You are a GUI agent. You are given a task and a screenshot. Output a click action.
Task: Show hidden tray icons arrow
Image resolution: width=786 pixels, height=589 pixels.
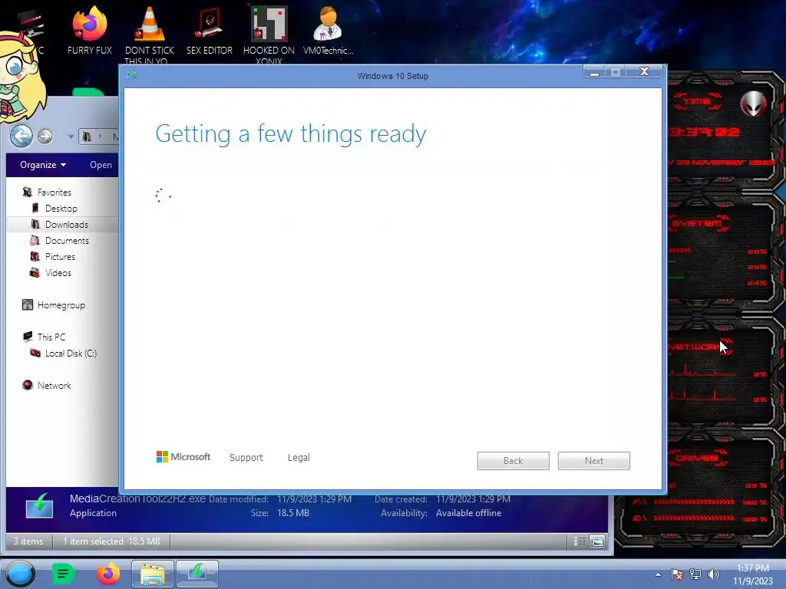[x=658, y=574]
